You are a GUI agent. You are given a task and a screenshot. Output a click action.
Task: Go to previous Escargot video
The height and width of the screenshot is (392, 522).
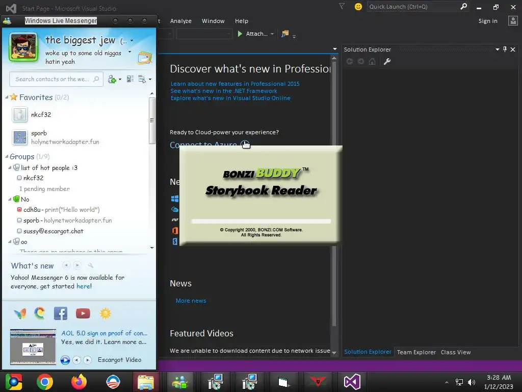point(77,360)
